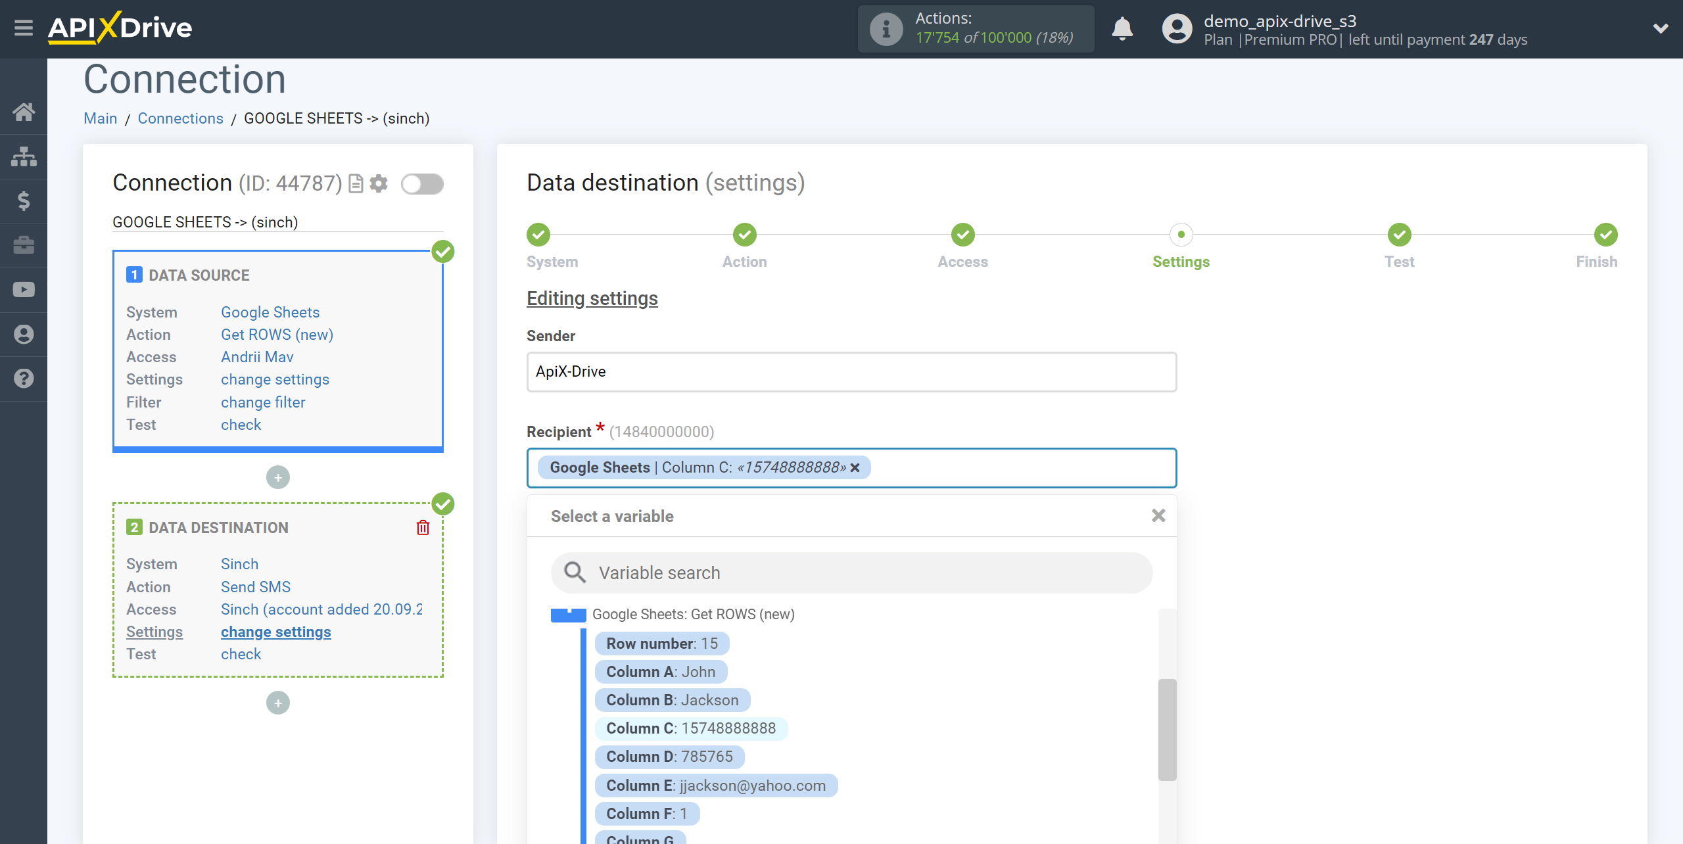
Task: Open the video tutorials sidebar icon
Action: tap(24, 290)
